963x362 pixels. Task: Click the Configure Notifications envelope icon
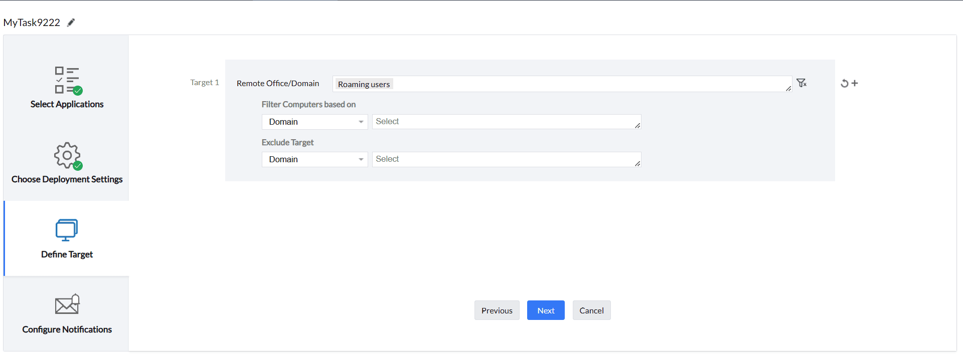pyautogui.click(x=67, y=304)
